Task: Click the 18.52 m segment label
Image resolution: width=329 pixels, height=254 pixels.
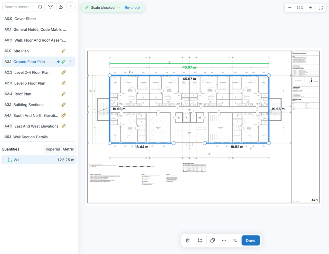Action: pos(237,147)
